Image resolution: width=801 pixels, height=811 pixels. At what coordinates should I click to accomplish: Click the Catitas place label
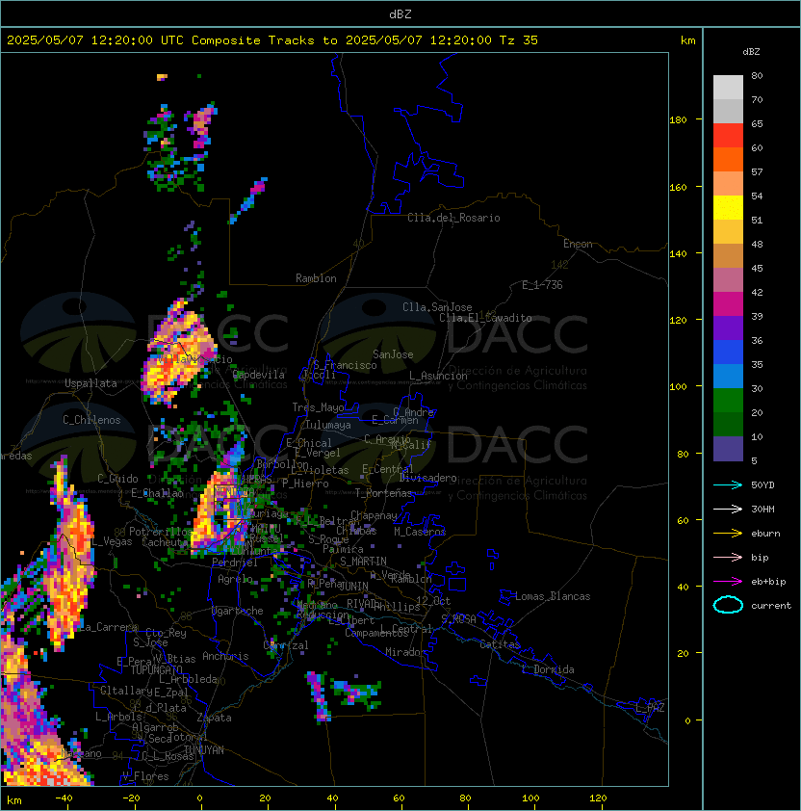(x=500, y=644)
